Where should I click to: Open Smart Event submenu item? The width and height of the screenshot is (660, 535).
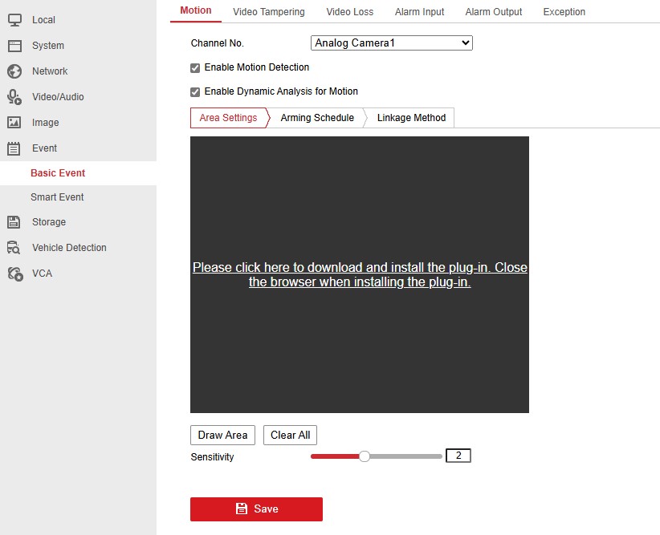click(57, 197)
